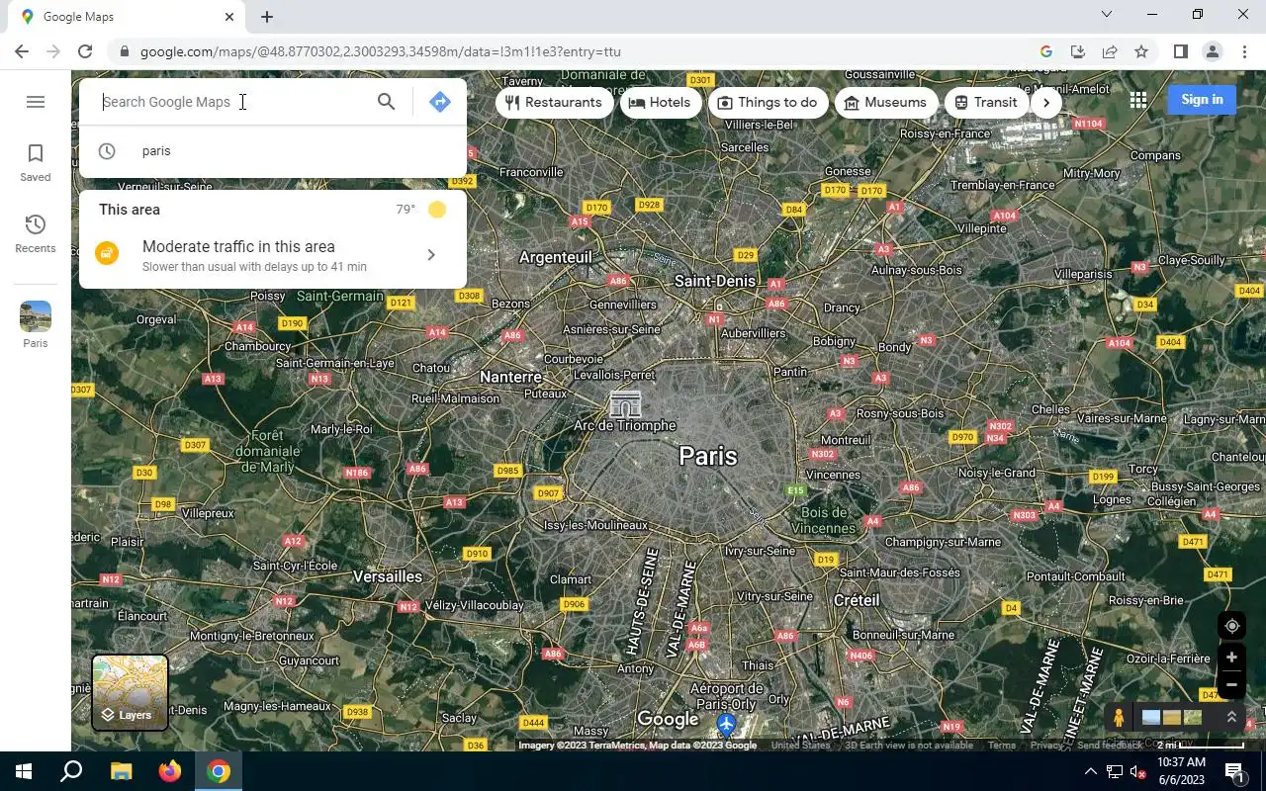Open Windows taskbar search
This screenshot has height=791, width=1266.
tap(71, 771)
